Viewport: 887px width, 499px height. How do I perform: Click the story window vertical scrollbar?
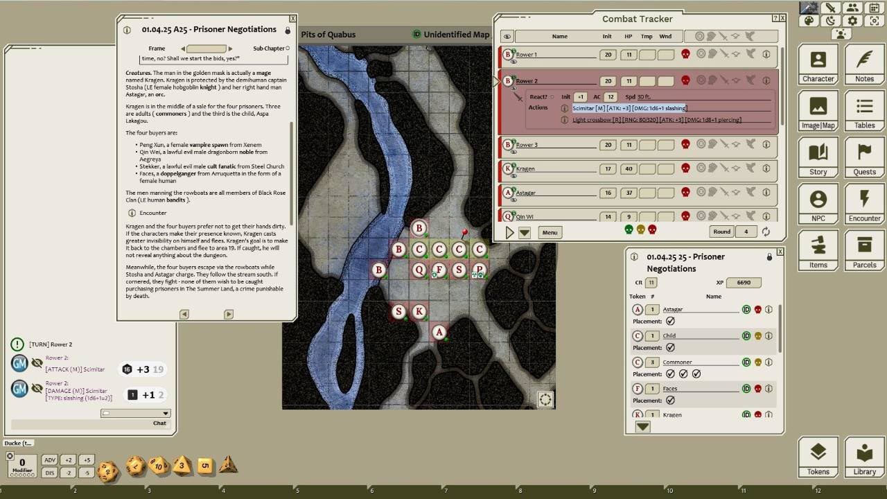[x=292, y=173]
